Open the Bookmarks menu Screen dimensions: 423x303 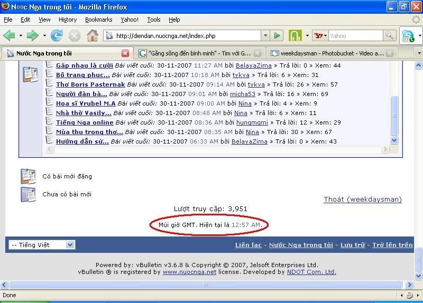pyautogui.click(x=98, y=20)
